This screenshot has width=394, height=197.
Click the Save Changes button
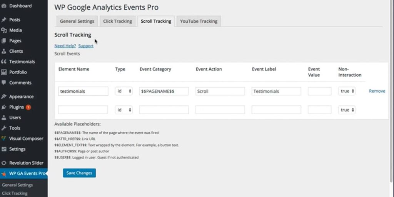point(79,173)
